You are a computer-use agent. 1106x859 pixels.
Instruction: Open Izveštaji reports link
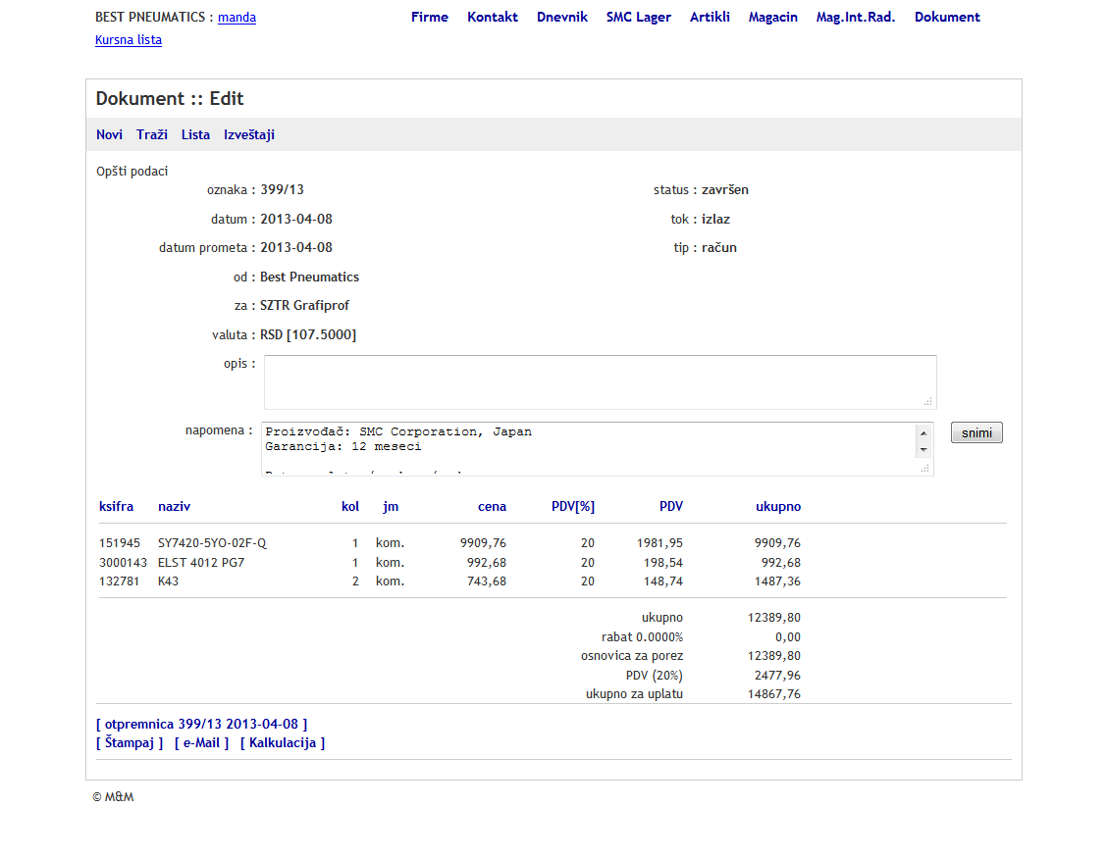click(x=249, y=134)
